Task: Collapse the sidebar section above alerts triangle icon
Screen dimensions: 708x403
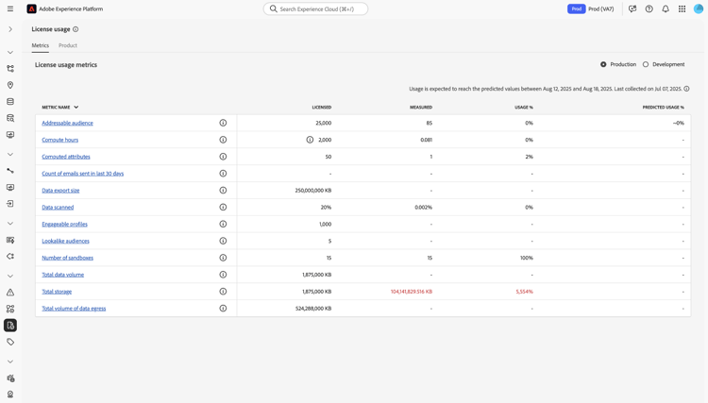Action: click(10, 276)
